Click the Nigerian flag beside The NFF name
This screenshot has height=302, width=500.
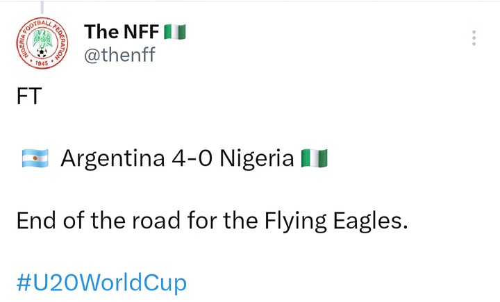[174, 31]
